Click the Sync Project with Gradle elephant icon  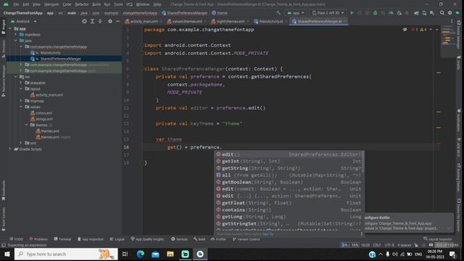tap(416, 13)
